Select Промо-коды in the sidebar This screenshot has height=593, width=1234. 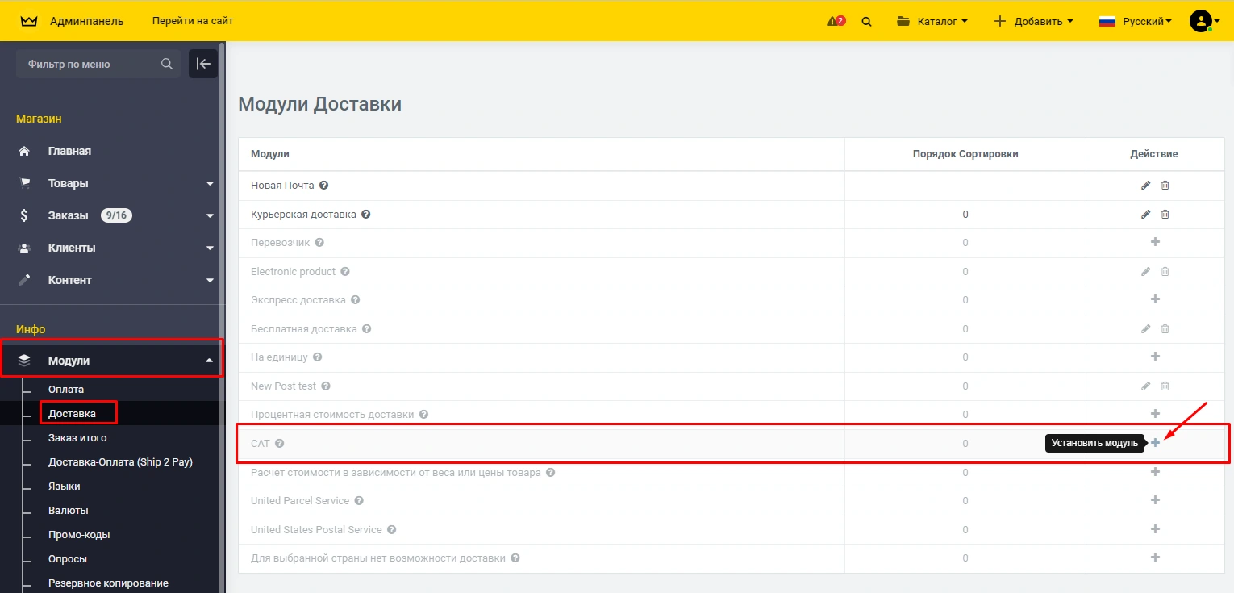coord(79,535)
